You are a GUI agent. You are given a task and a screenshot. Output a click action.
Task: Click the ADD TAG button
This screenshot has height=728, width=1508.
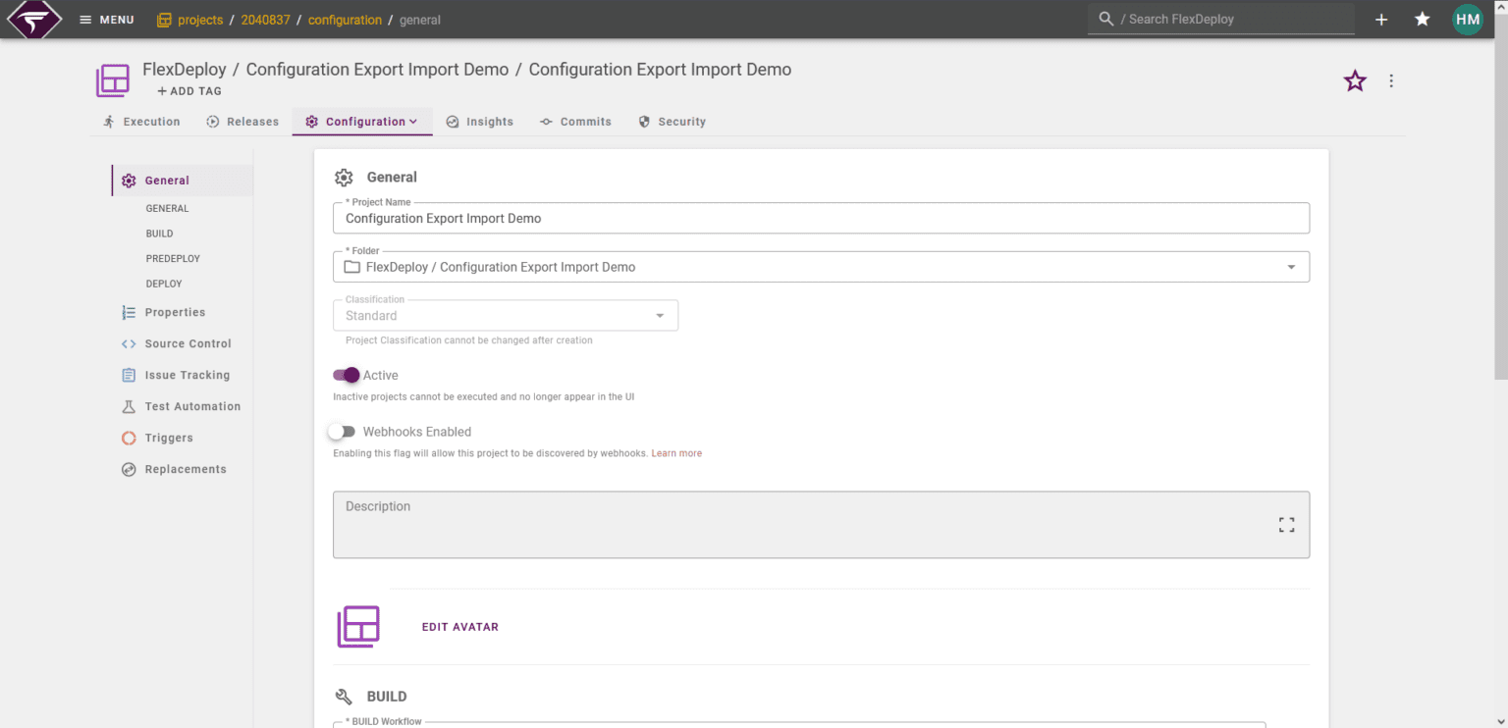point(189,91)
